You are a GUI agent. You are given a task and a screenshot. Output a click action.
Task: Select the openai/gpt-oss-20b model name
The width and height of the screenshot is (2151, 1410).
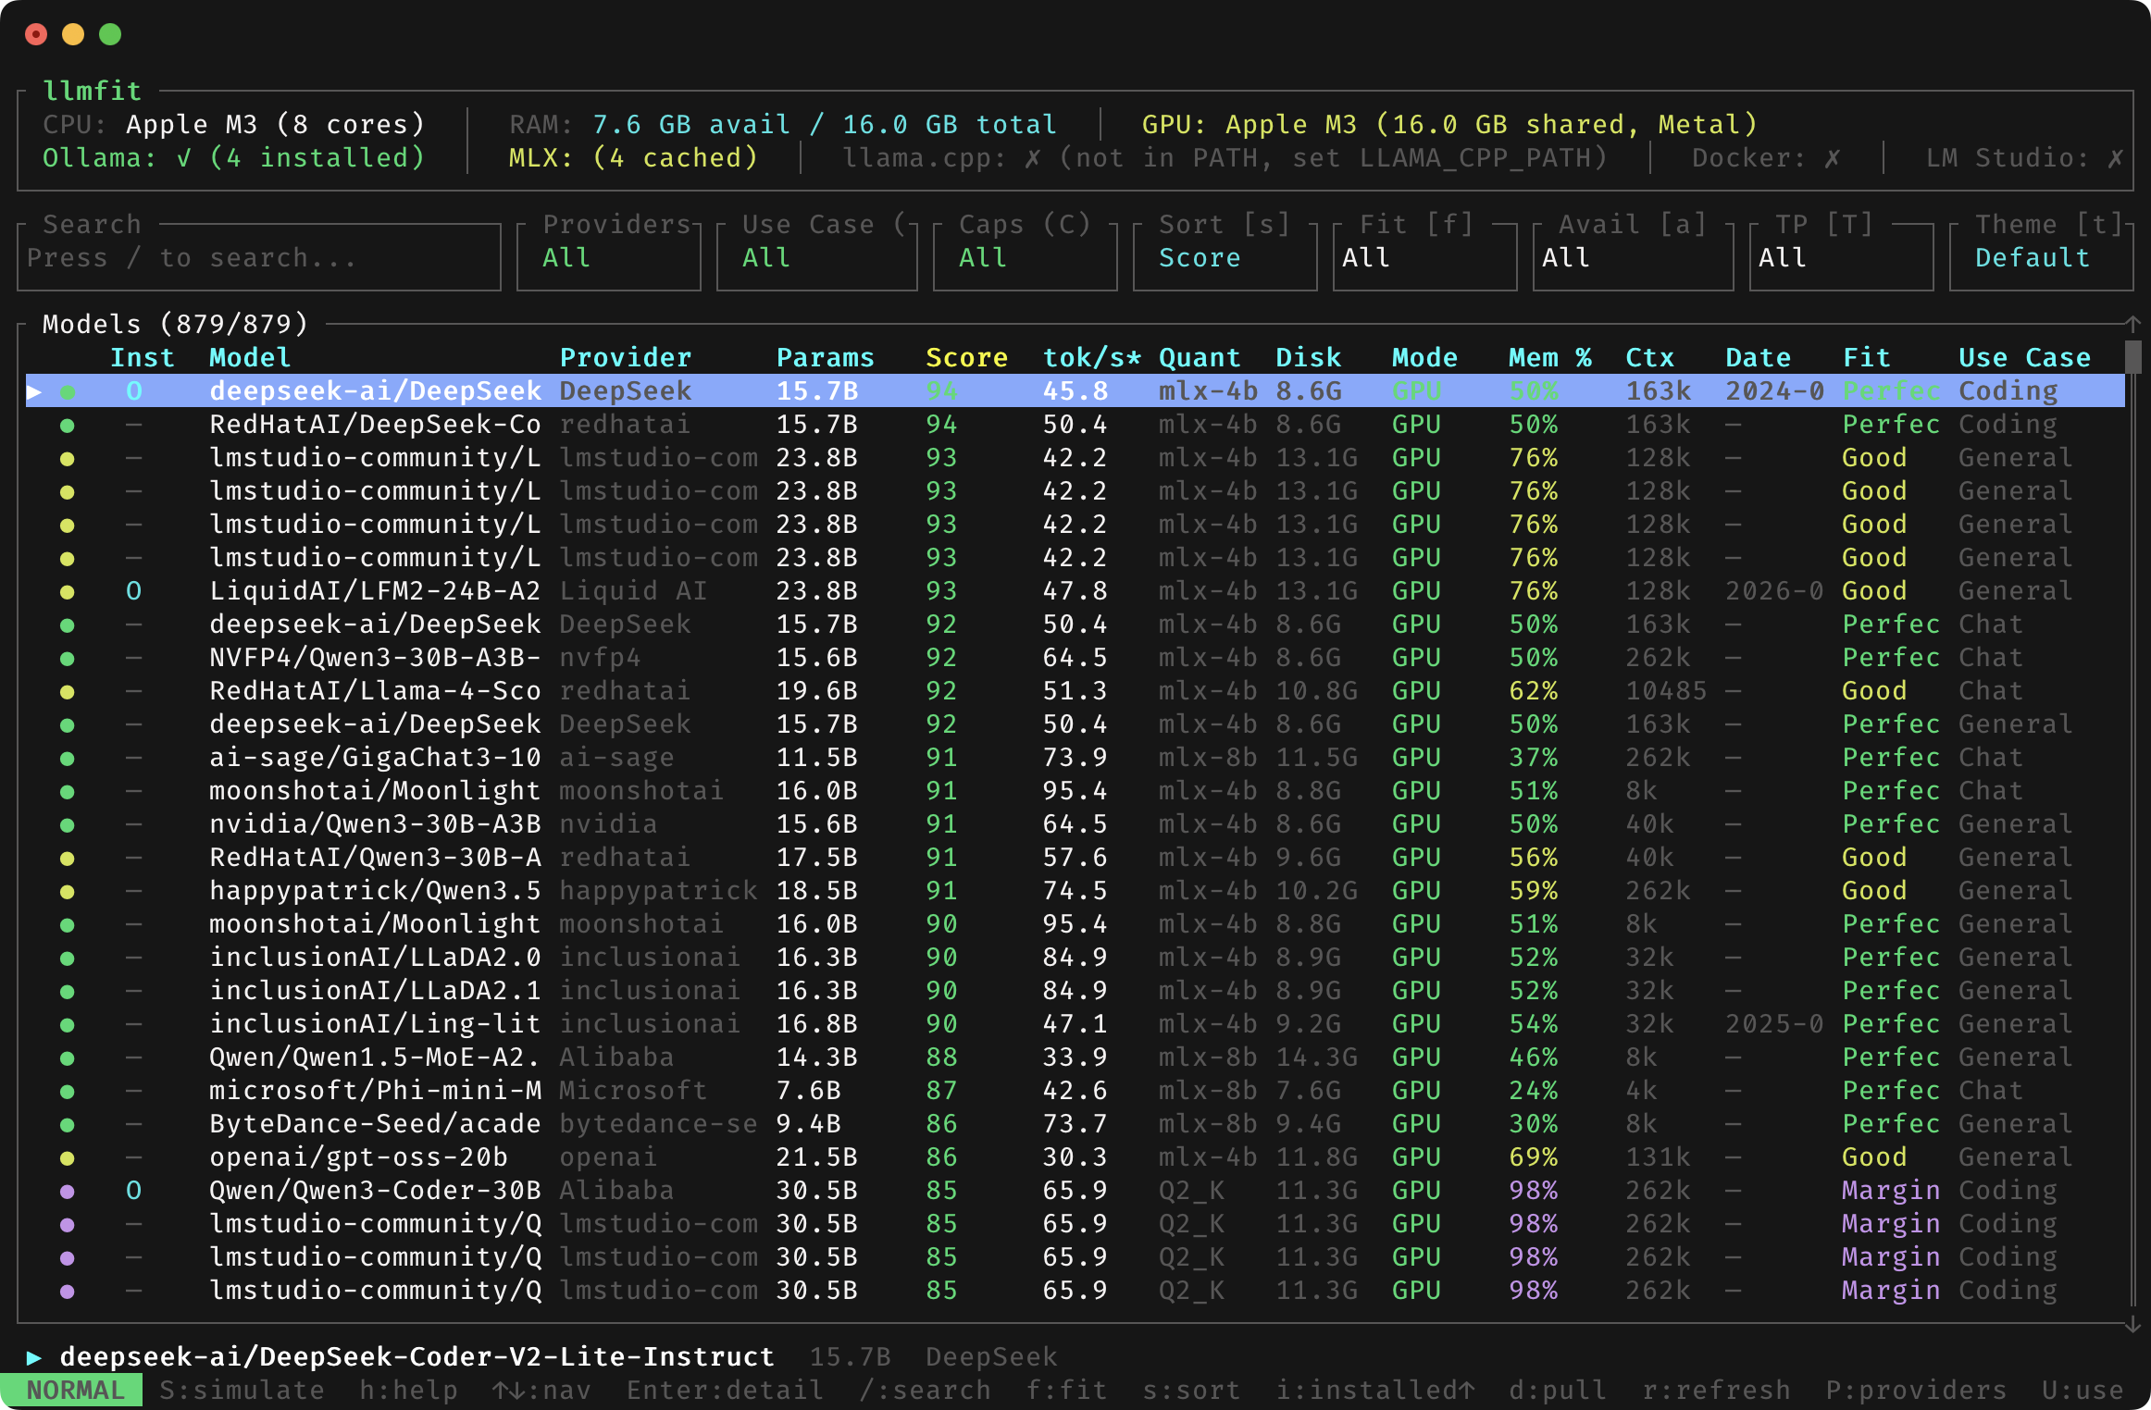point(358,1157)
